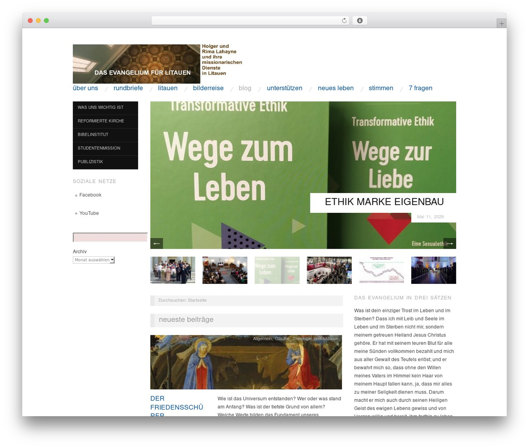The image size is (529, 448).
Task: Open Reformierte Kirche sidebar link
Action: pos(105,121)
